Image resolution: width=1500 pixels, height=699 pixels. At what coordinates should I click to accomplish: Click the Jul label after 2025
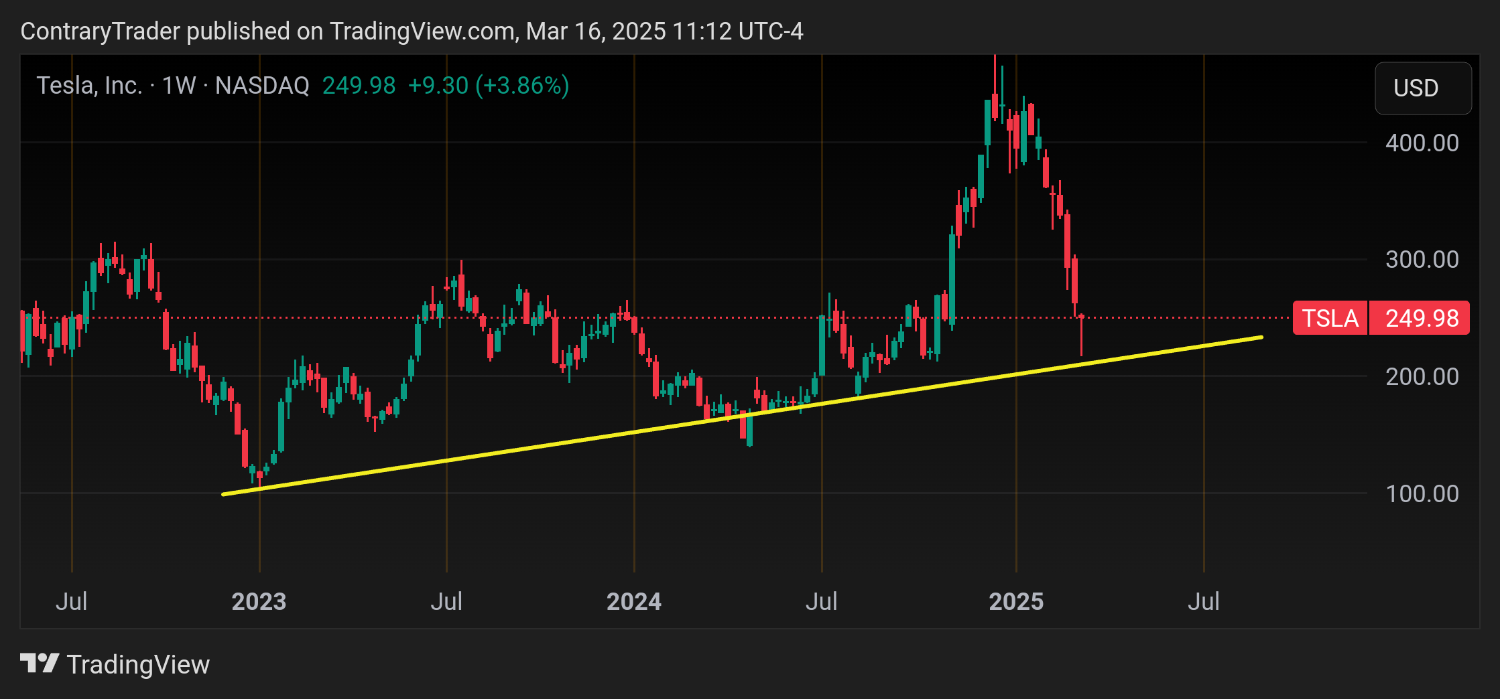pyautogui.click(x=1204, y=601)
